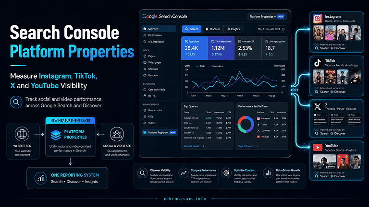Click the 'instagram reels seo' query row
369x207 pixels.
pyautogui.click(x=208, y=118)
